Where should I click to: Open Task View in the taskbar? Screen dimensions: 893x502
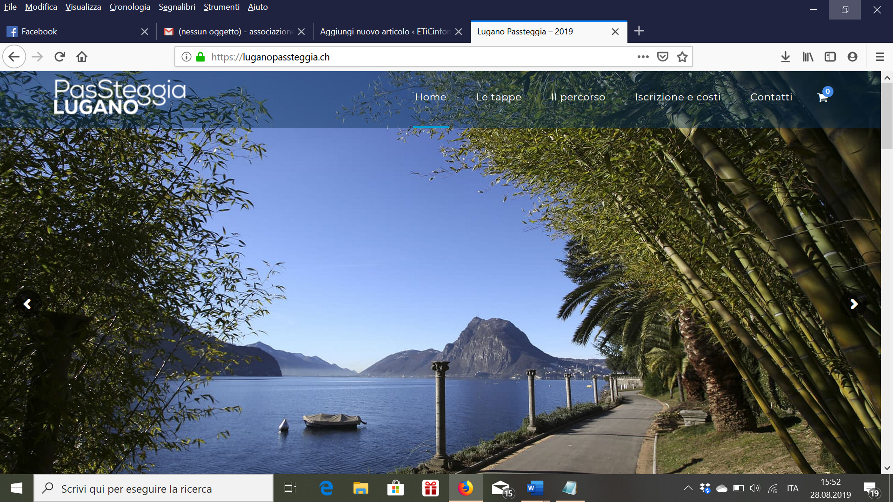pyautogui.click(x=290, y=488)
